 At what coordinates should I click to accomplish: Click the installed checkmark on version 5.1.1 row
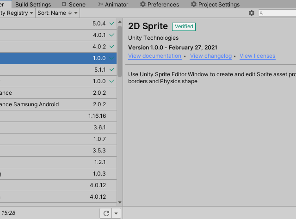click(112, 70)
